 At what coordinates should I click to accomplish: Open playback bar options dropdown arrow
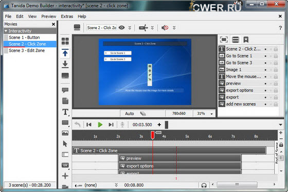click(280, 125)
